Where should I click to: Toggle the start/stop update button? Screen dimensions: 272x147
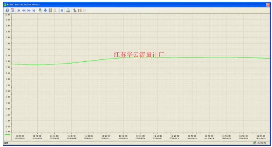(62, 10)
